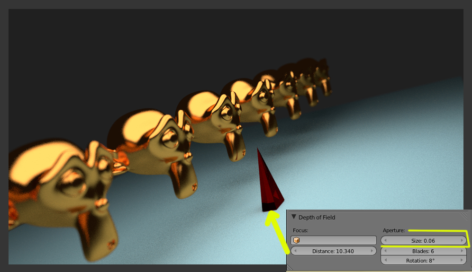Click the Distance: 10.340 value field
Screen dimensions: 472x272
[x=334, y=251]
